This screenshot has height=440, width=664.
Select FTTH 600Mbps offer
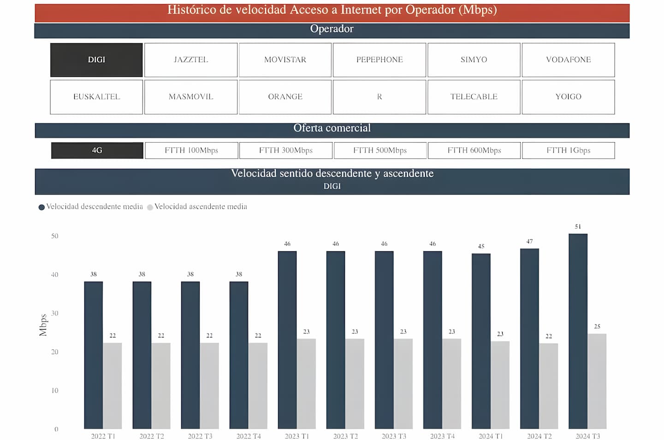pos(474,151)
